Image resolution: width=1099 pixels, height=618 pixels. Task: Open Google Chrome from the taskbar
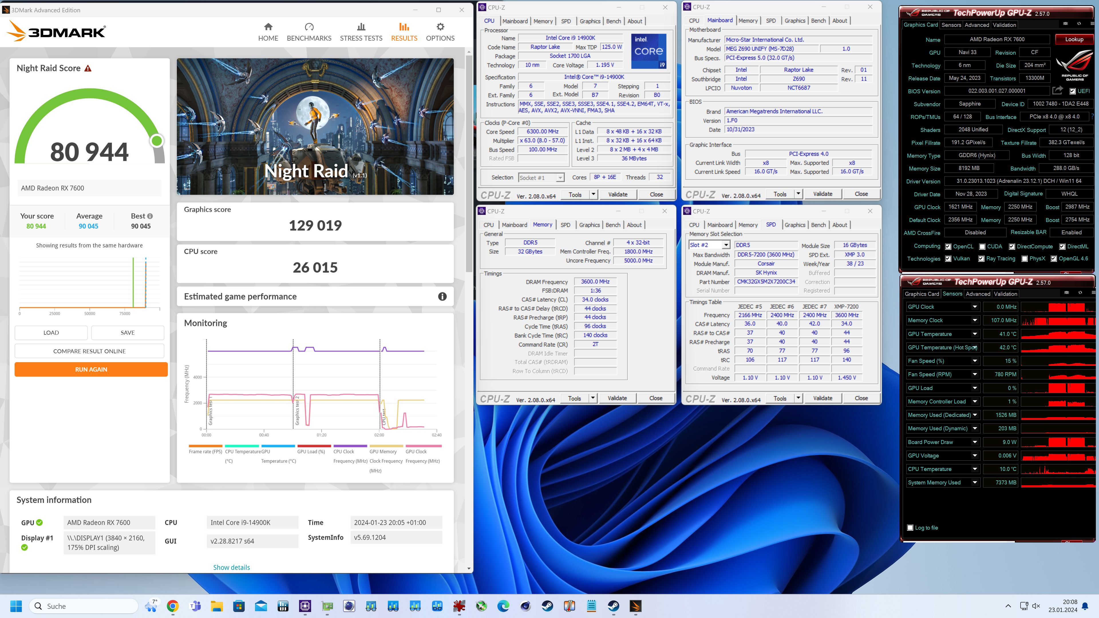tap(172, 606)
